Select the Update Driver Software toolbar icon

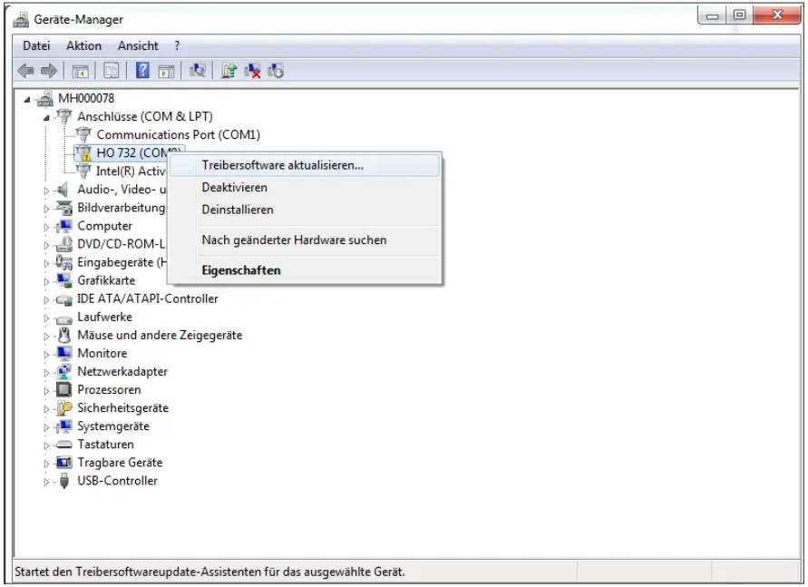[x=229, y=71]
